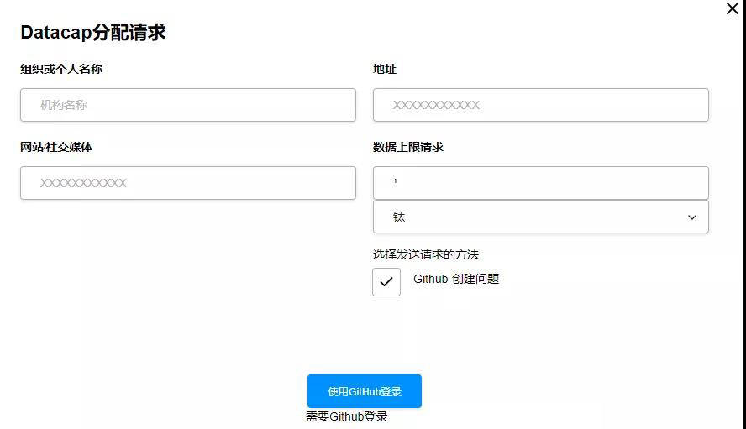Focus the 地址 address input box
Viewport: 746px width, 429px height.
click(540, 105)
